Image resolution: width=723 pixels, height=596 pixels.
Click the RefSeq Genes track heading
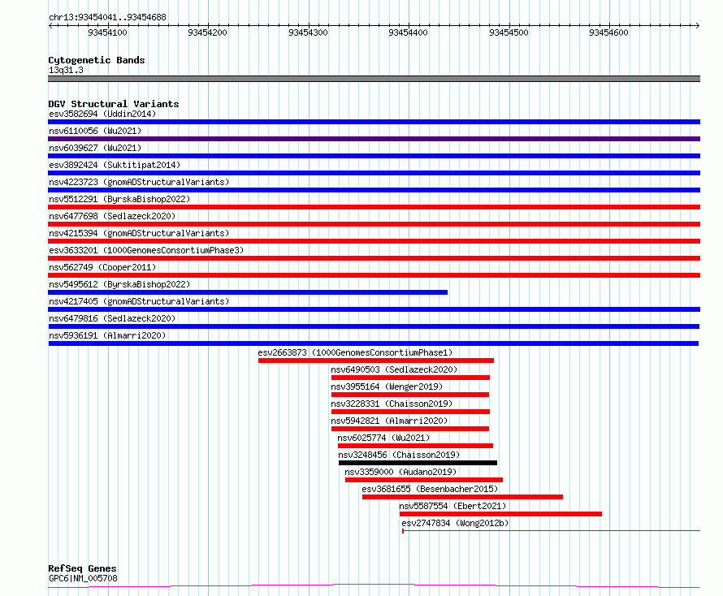82,568
